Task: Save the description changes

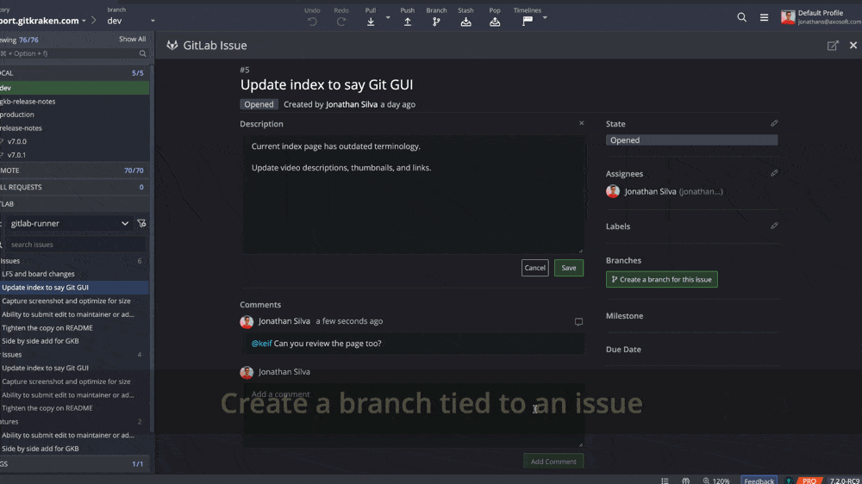Action: 568,268
